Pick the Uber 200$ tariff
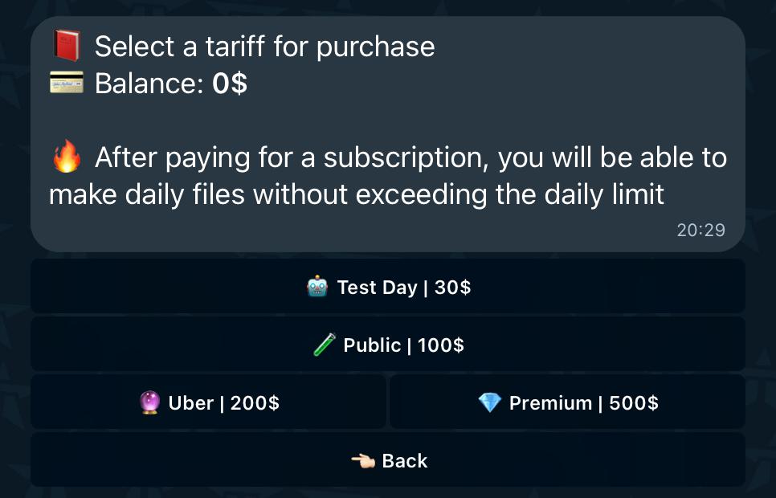This screenshot has width=776, height=498. coord(208,402)
